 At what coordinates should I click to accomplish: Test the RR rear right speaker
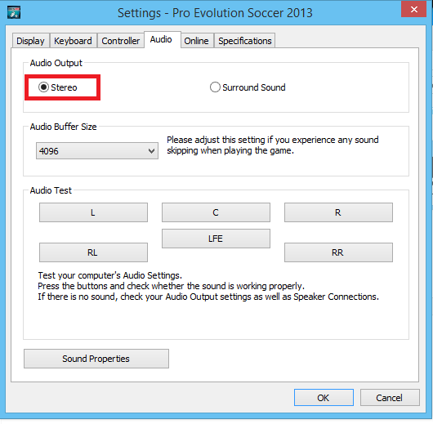tap(338, 252)
